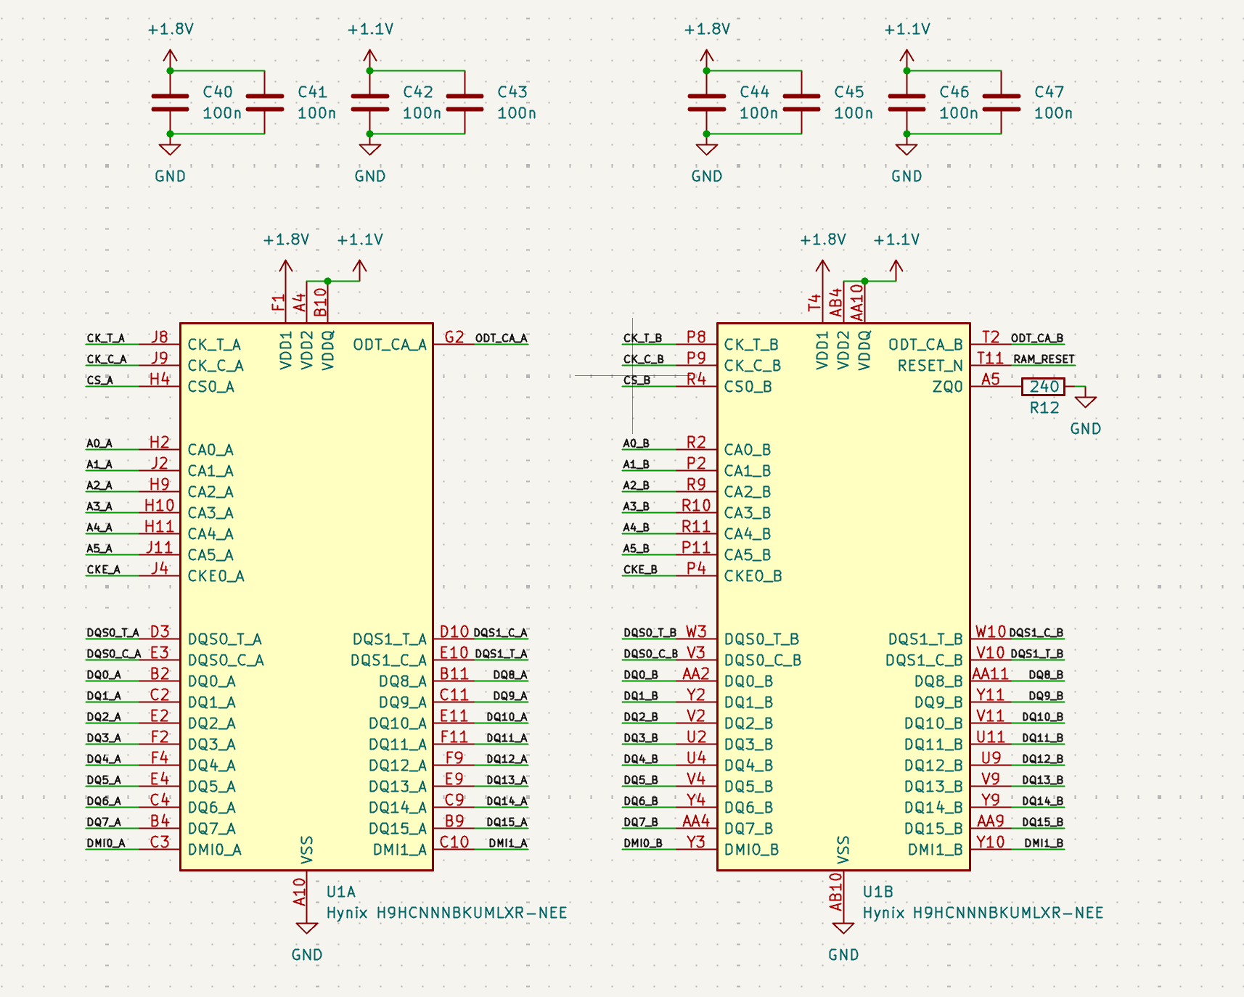Pick the C45 capacitor symbol
The image size is (1244, 997).
(801, 102)
